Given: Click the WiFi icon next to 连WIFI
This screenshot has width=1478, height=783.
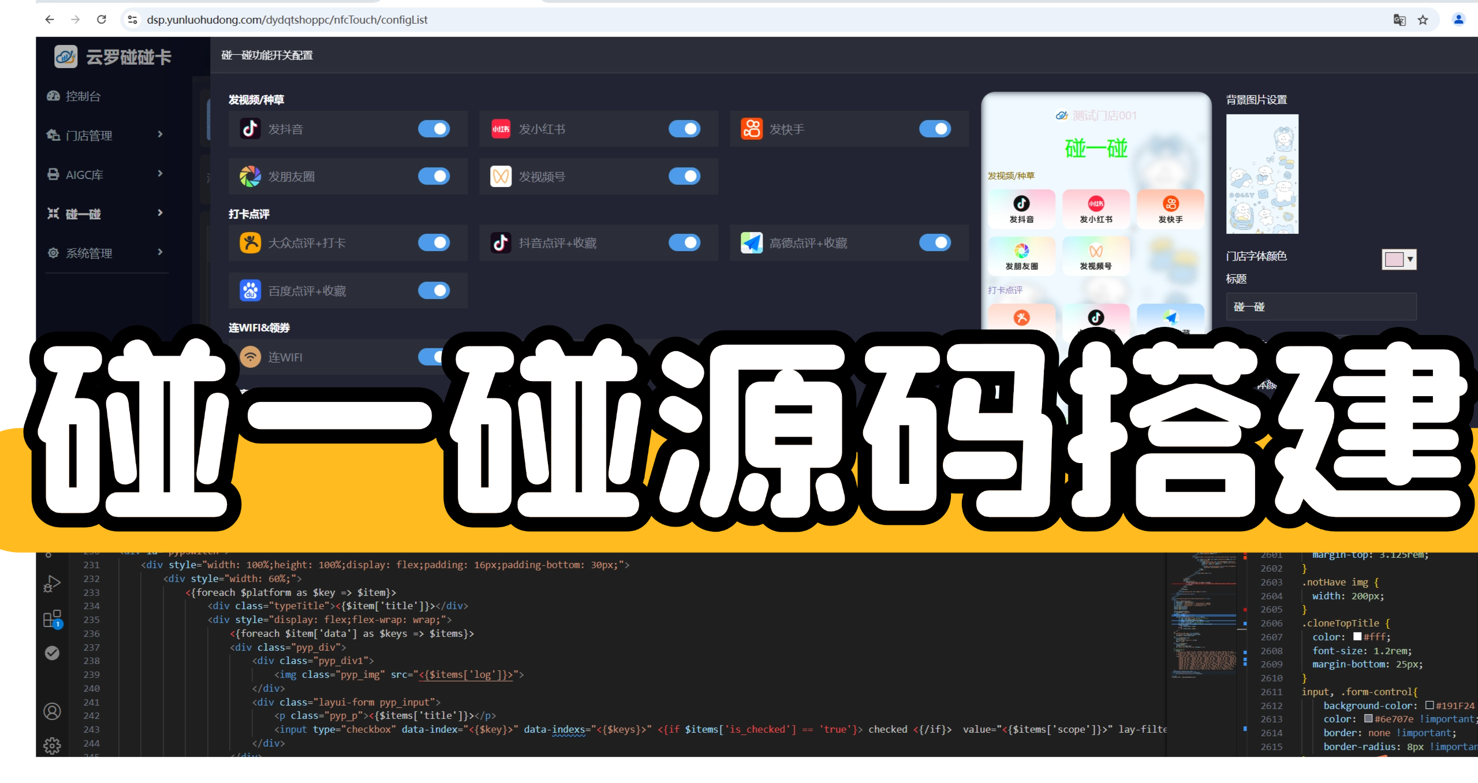Looking at the screenshot, I should pyautogui.click(x=250, y=357).
